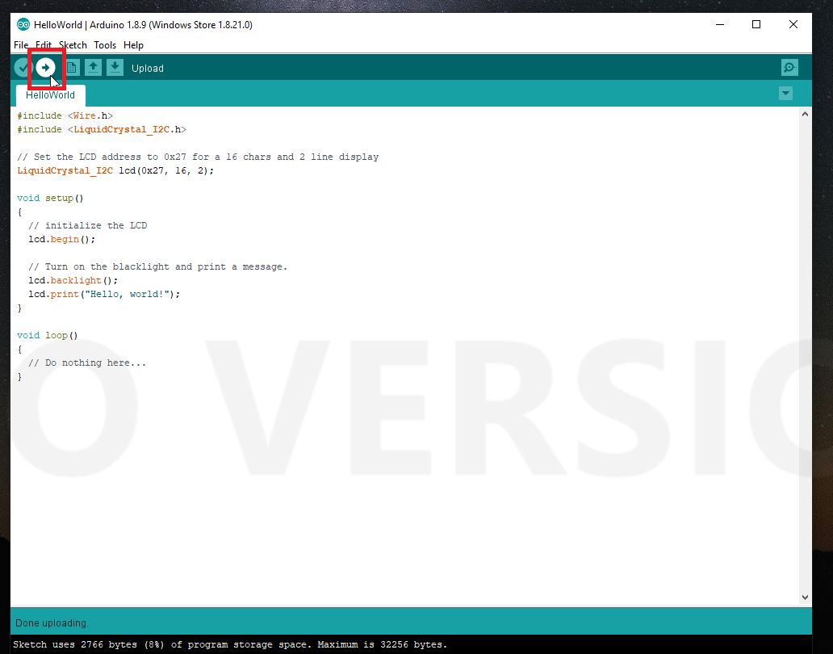Click the '// initialize the LCD' comment
The image size is (833, 654).
pyautogui.click(x=88, y=225)
